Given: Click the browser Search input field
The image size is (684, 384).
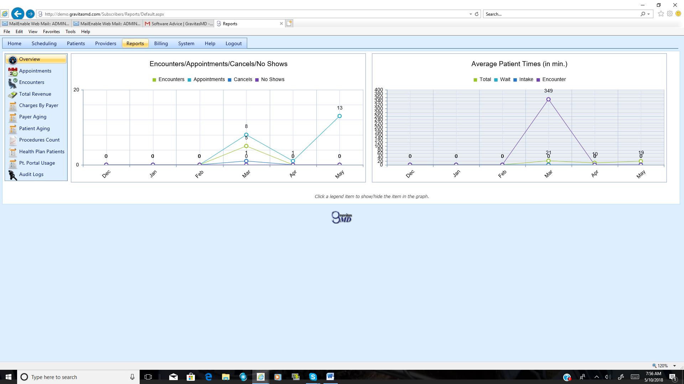Looking at the screenshot, I should coord(561,14).
